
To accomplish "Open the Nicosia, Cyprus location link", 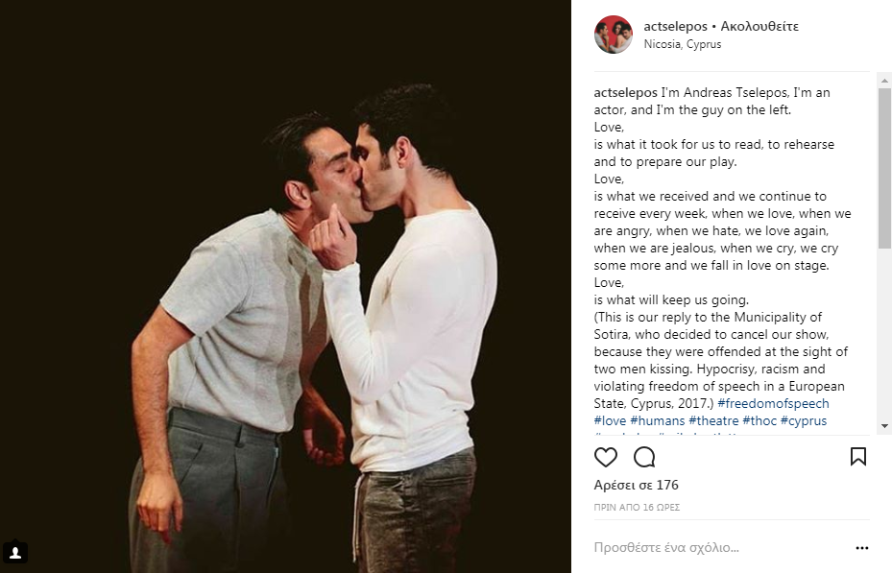I will pyautogui.click(x=682, y=44).
